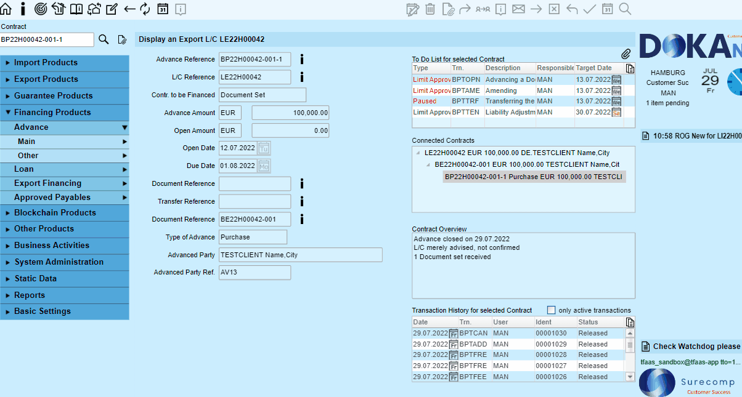This screenshot has height=397, width=742.
Task: Open calendar picker for Open Date
Action: 264,148
